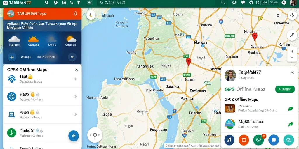Click the green round icon in the Radio row
The height and width of the screenshot is (149, 299).
pos(12,133)
